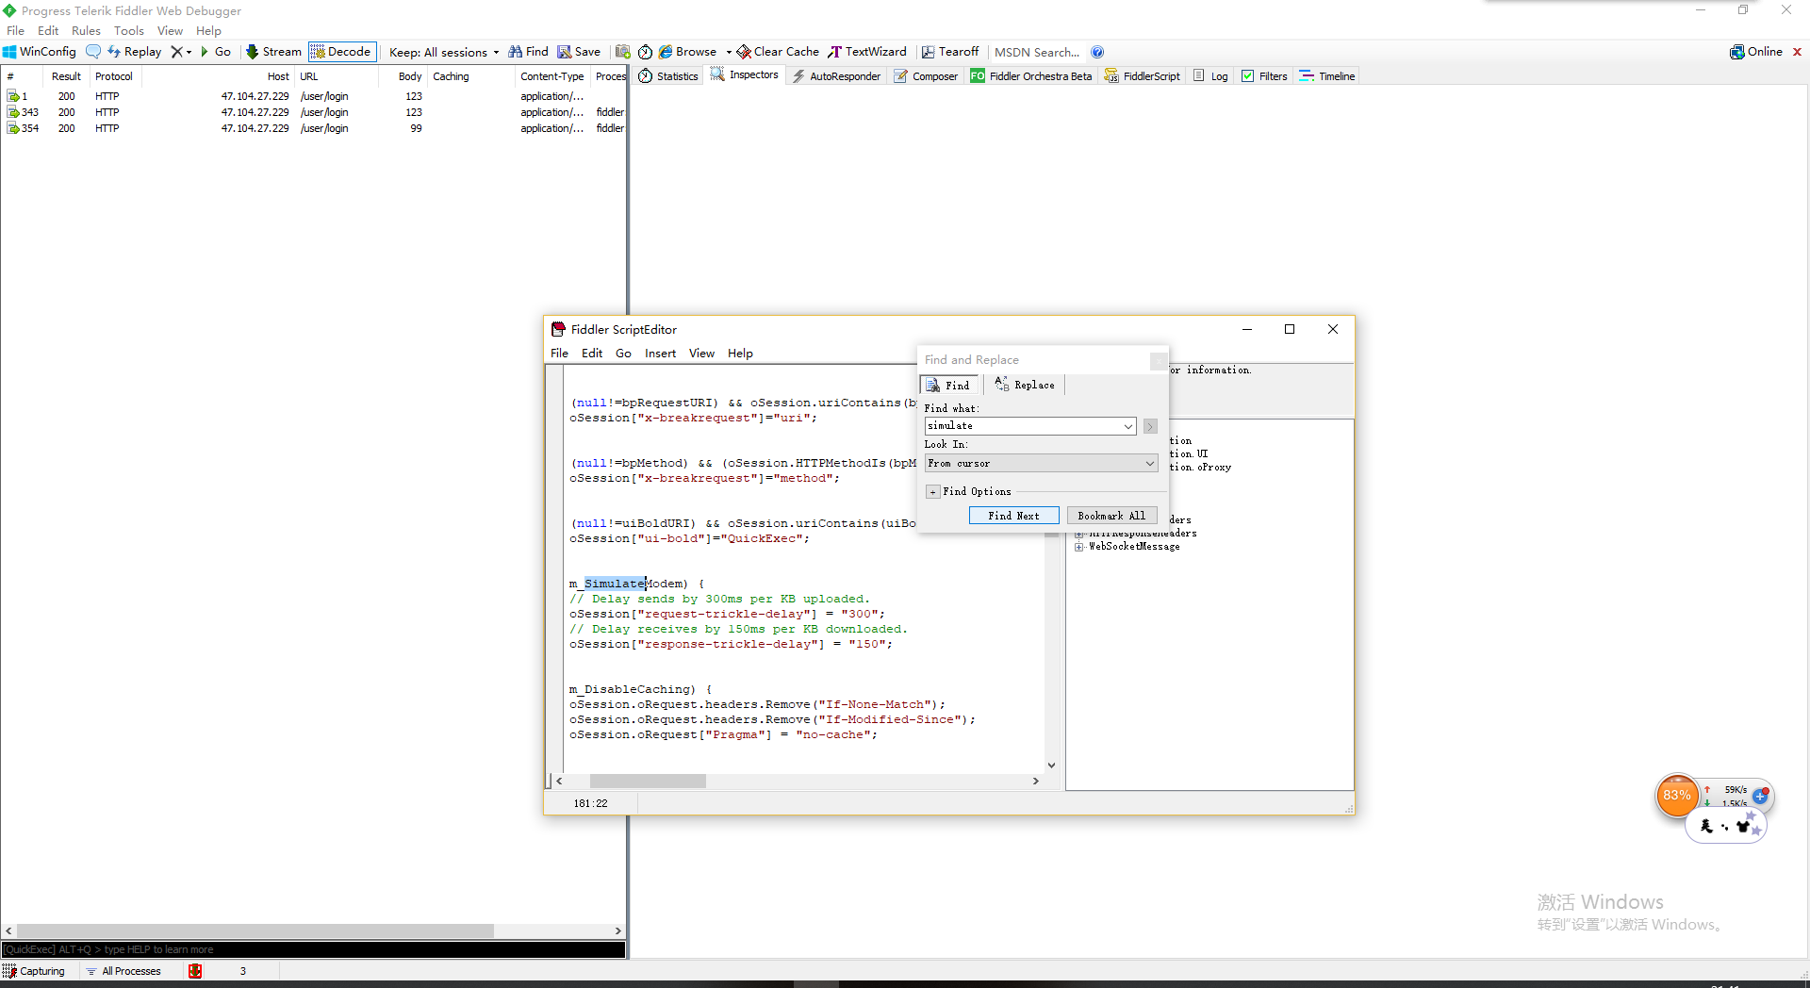Click the Go resume button
Image resolution: width=1810 pixels, height=988 pixels.
point(216,52)
